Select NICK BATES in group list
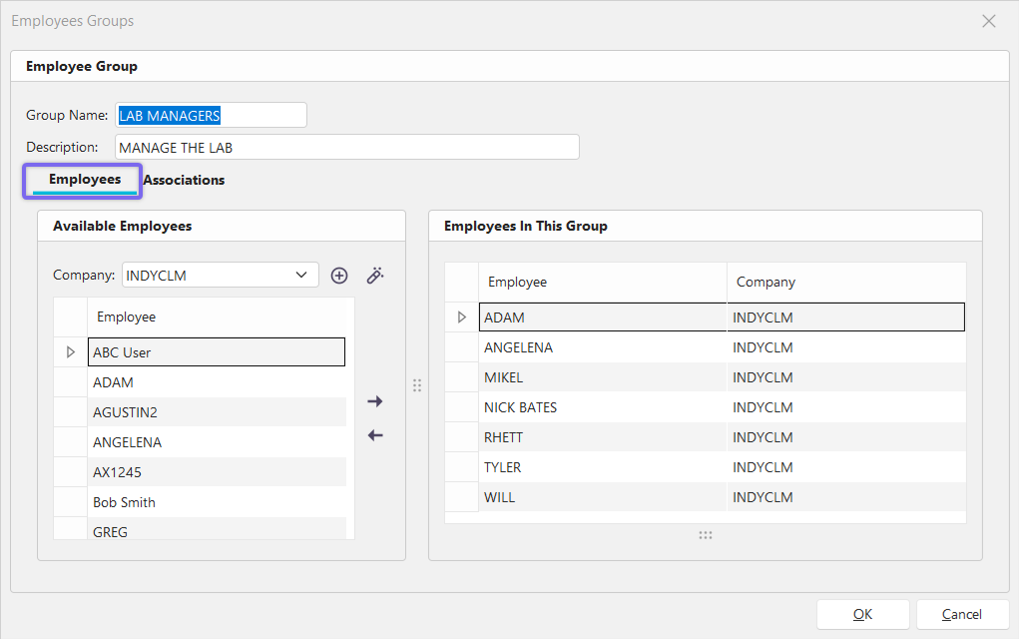Viewport: 1019px width, 639px height. tap(521, 407)
